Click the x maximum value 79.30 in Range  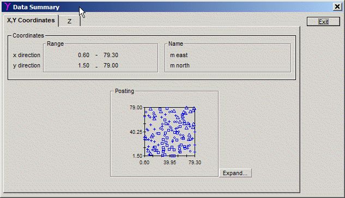(111, 55)
